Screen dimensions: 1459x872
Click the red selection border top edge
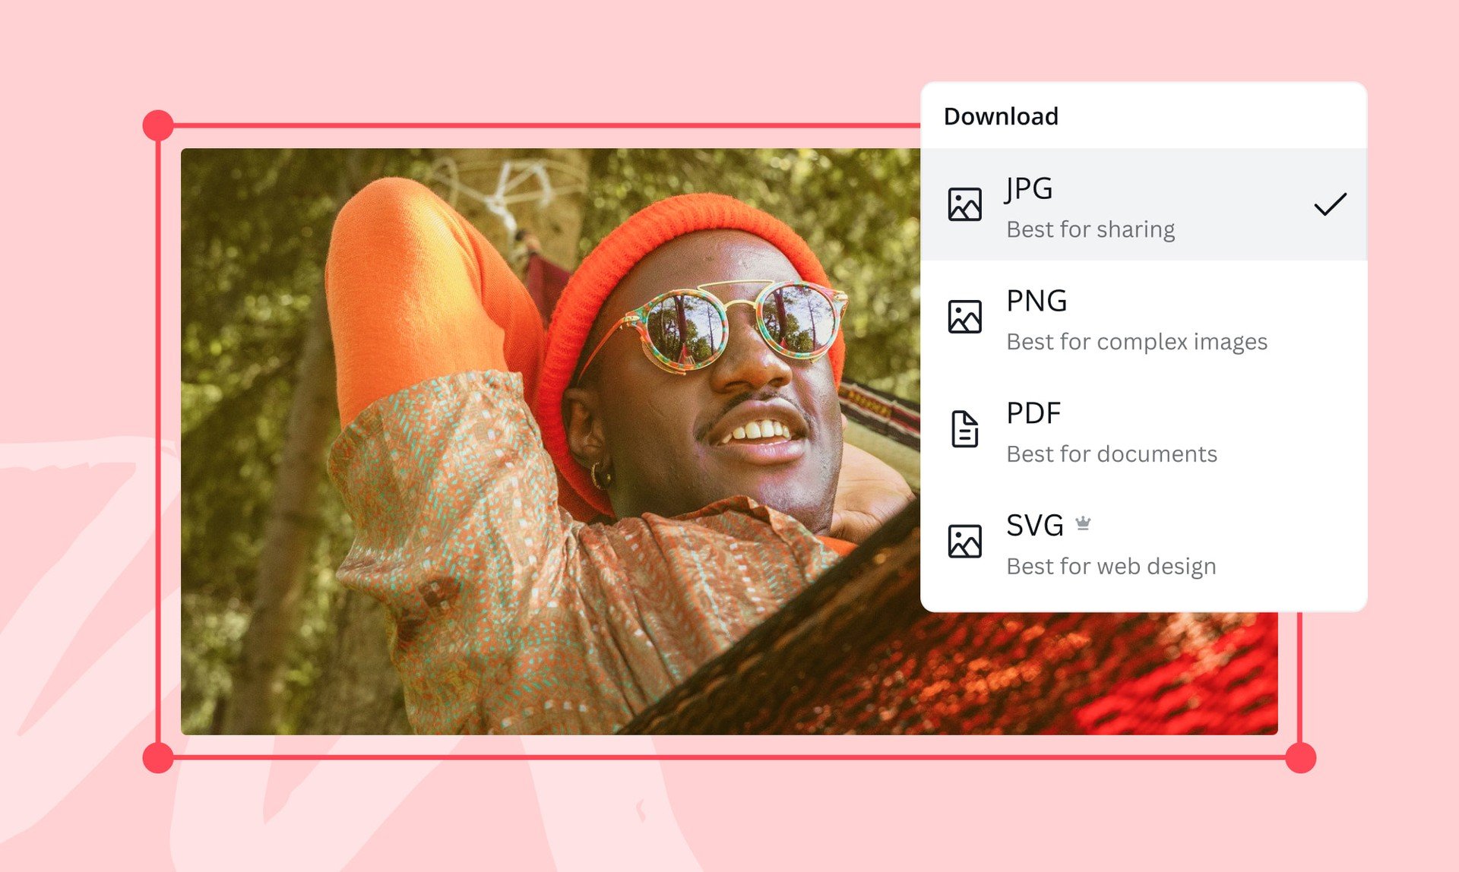[x=532, y=125]
